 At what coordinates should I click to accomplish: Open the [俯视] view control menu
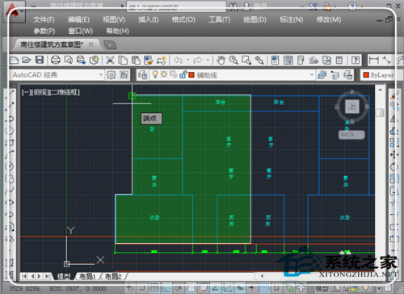coord(40,92)
